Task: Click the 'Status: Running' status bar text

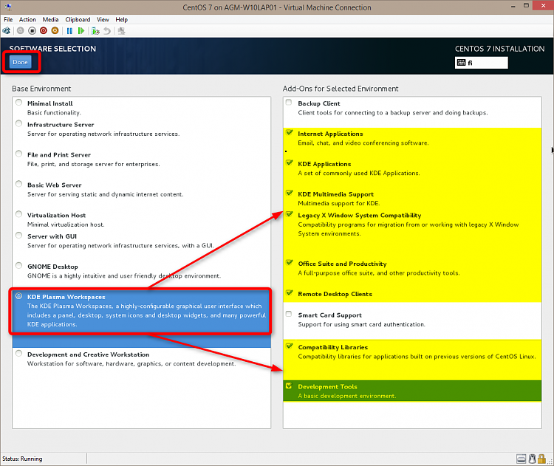Action: click(x=22, y=459)
